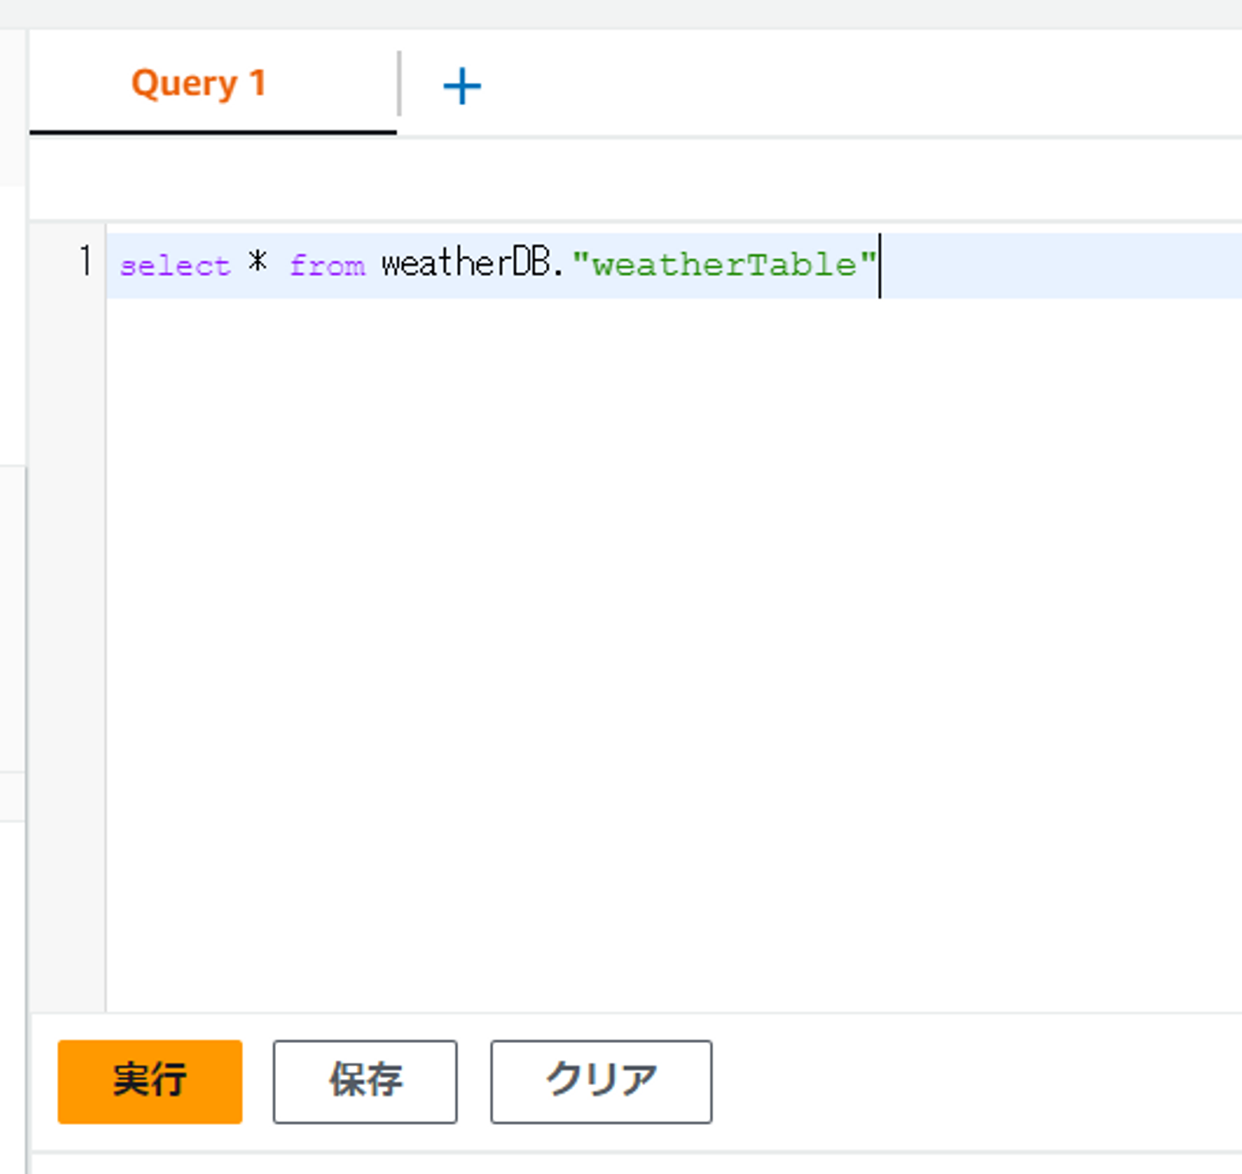The height and width of the screenshot is (1174, 1242).
Task: Save the query using 保存 button
Action: pyautogui.click(x=365, y=1081)
